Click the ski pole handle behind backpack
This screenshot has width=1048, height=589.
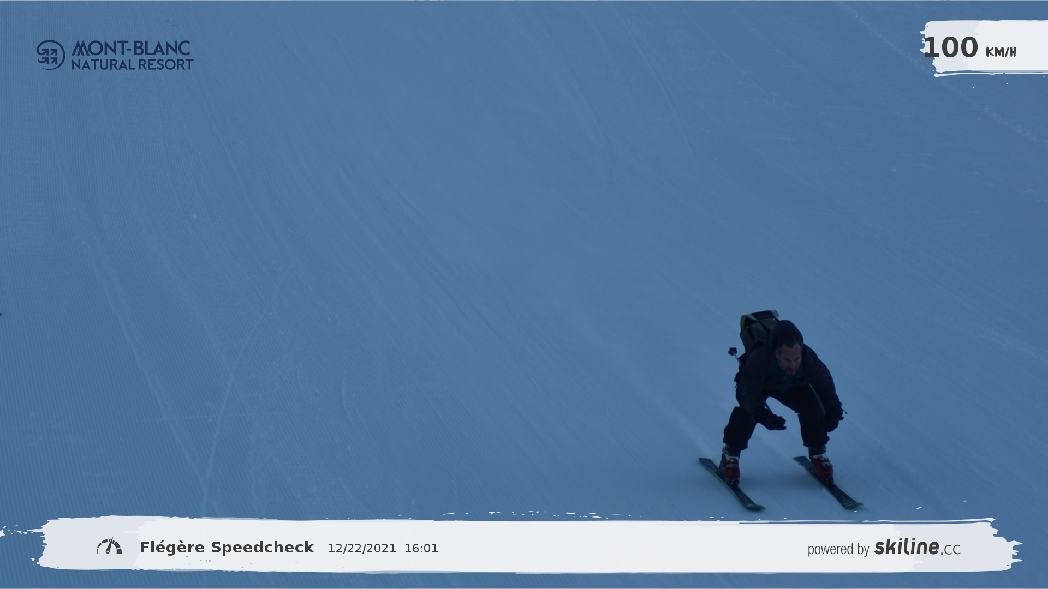[733, 352]
